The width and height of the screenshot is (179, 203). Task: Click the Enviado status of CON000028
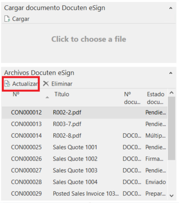pyautogui.click(x=156, y=182)
